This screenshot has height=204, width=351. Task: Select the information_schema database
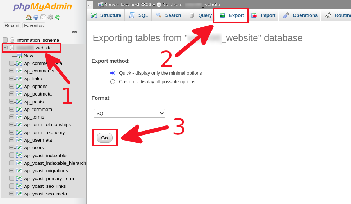38,40
